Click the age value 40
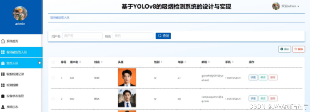The width and height of the screenshot is (310, 112). coord(179,99)
